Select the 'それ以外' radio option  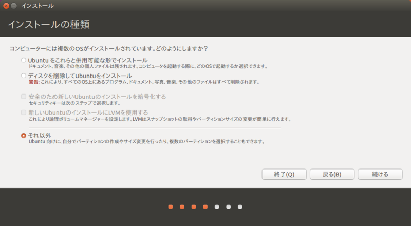tap(24, 136)
